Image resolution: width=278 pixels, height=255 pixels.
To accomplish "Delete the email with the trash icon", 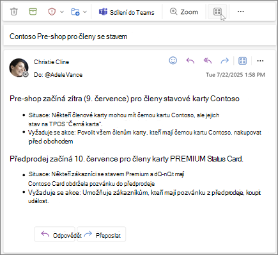I will (x=14, y=12).
